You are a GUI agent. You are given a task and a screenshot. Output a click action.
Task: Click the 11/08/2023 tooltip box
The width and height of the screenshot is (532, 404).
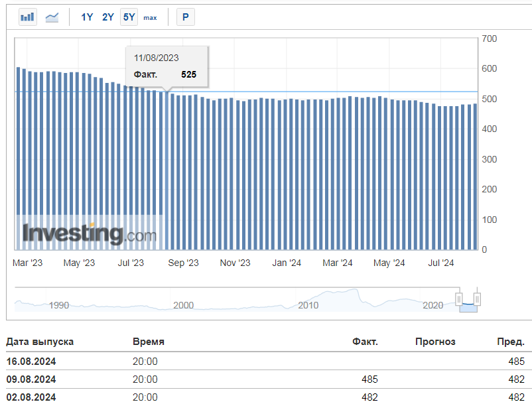point(167,66)
